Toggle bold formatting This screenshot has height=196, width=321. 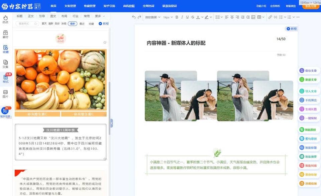[177, 17]
